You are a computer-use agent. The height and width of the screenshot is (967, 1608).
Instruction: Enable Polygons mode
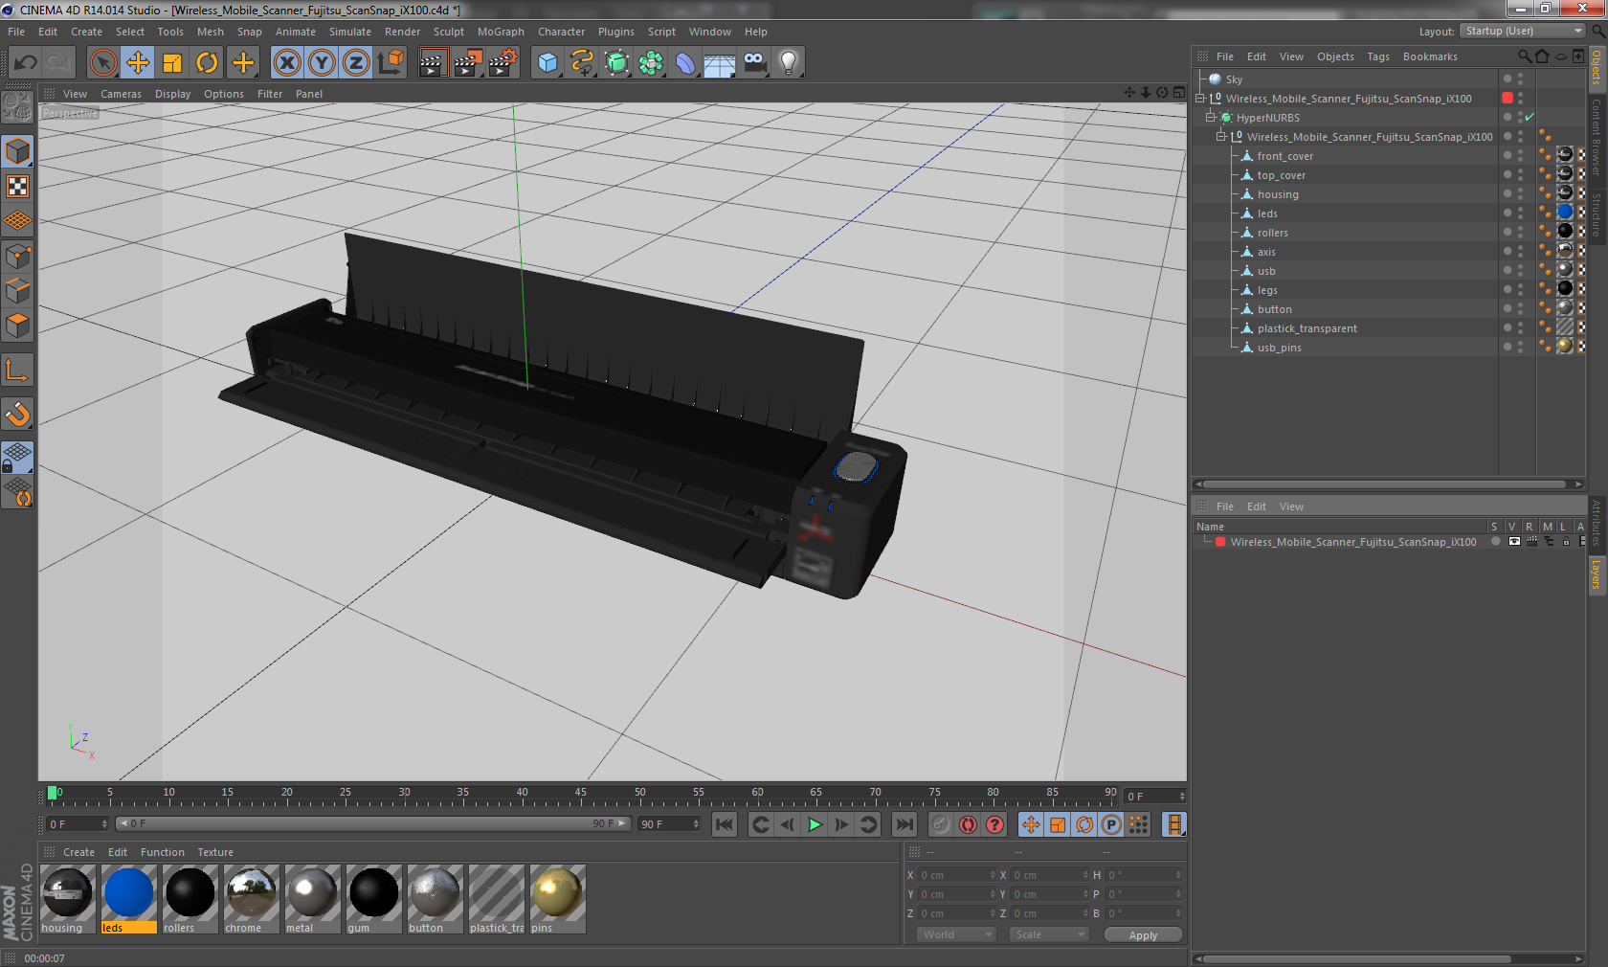coord(18,326)
